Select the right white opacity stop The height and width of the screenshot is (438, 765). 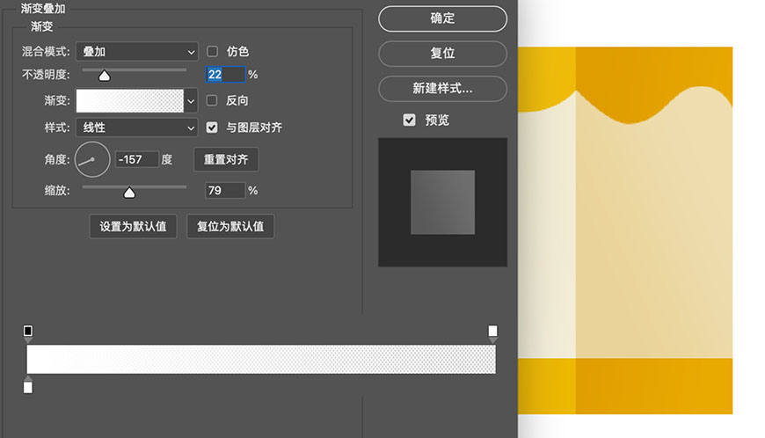(492, 332)
